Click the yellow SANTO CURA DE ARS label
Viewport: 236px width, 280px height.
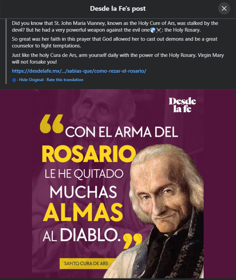point(86,264)
